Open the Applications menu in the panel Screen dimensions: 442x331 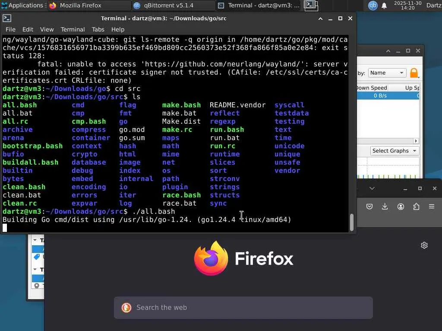tap(23, 5)
